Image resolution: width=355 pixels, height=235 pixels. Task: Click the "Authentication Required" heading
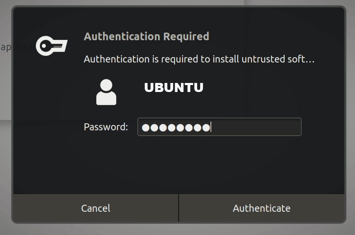(x=146, y=36)
